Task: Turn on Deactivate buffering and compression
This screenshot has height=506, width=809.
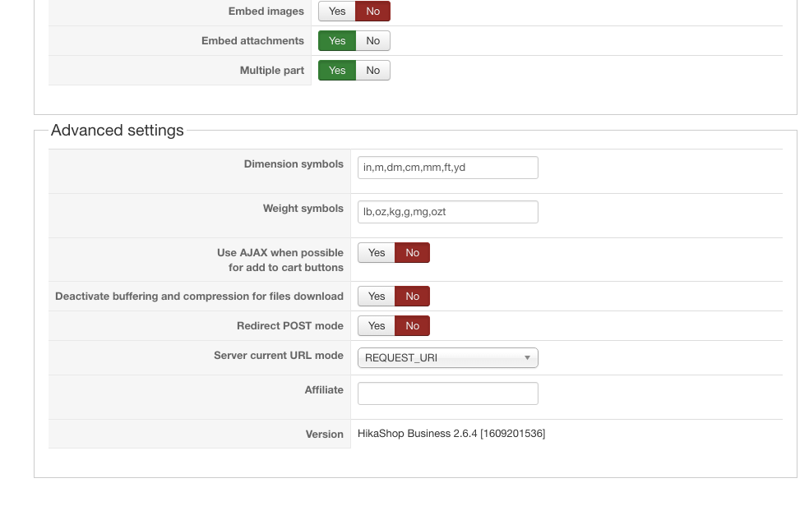Action: 377,297
